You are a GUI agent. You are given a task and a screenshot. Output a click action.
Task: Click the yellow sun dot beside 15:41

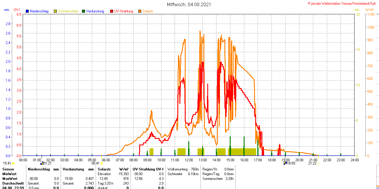pyautogui.click(x=13, y=163)
